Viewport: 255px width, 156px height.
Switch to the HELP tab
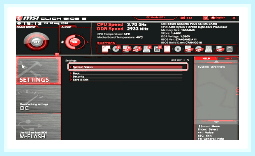(206, 58)
